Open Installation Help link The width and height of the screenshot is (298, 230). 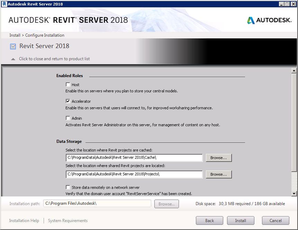coord(24,221)
